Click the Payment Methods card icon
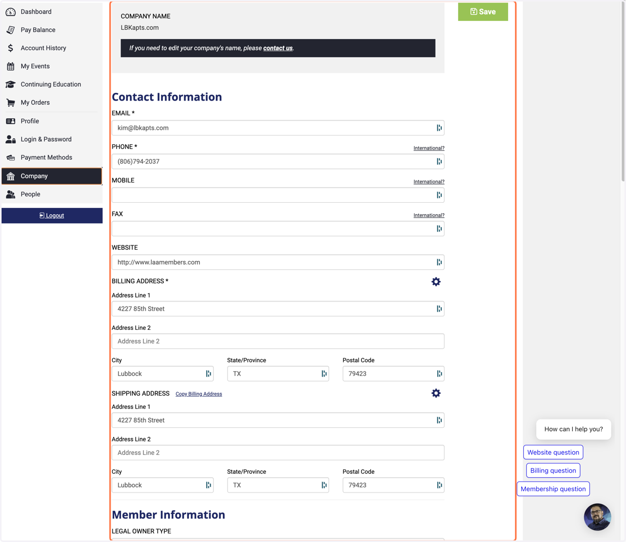Screen dimensions: 626x542 tap(10, 157)
